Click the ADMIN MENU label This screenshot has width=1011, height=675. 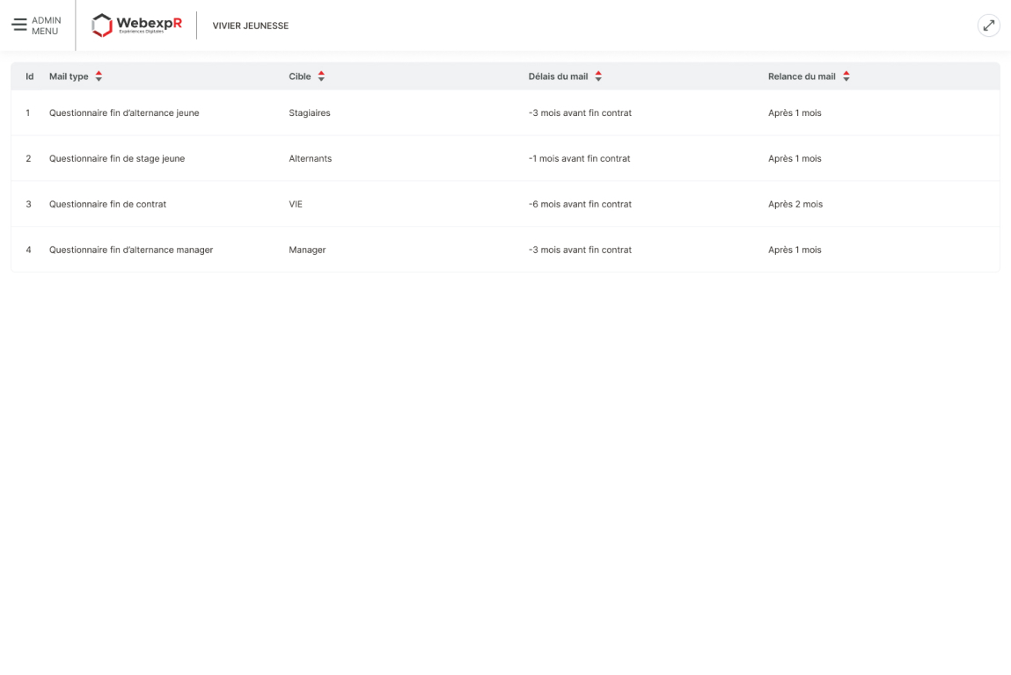pos(47,25)
